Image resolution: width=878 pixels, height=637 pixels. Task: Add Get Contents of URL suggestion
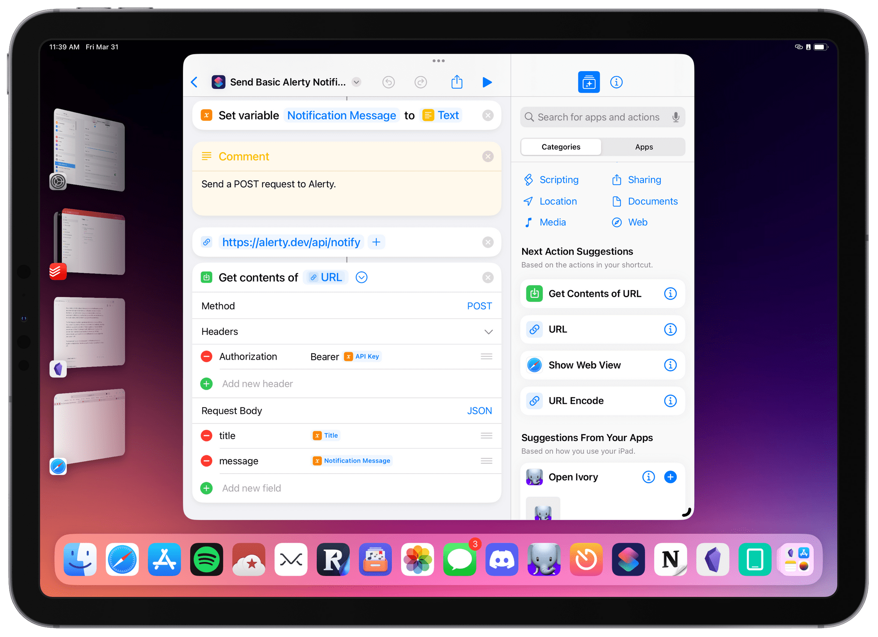tap(602, 294)
